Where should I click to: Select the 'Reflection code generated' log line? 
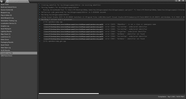click(112, 12)
